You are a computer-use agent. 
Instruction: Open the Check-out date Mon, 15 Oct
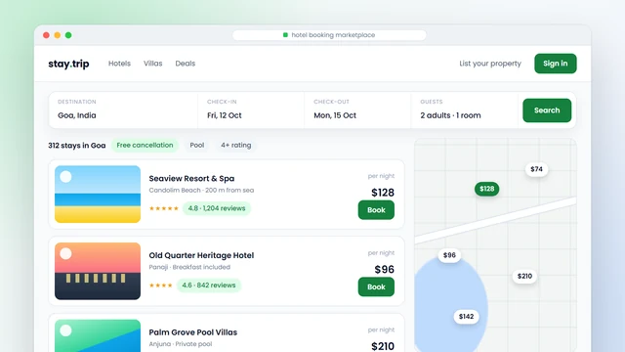357,110
